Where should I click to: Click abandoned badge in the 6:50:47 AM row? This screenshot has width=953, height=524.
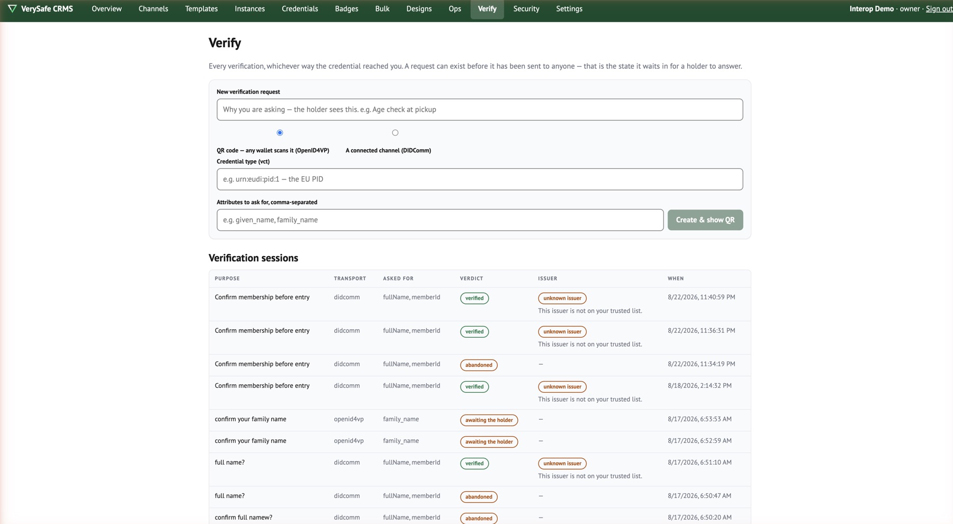pyautogui.click(x=479, y=496)
